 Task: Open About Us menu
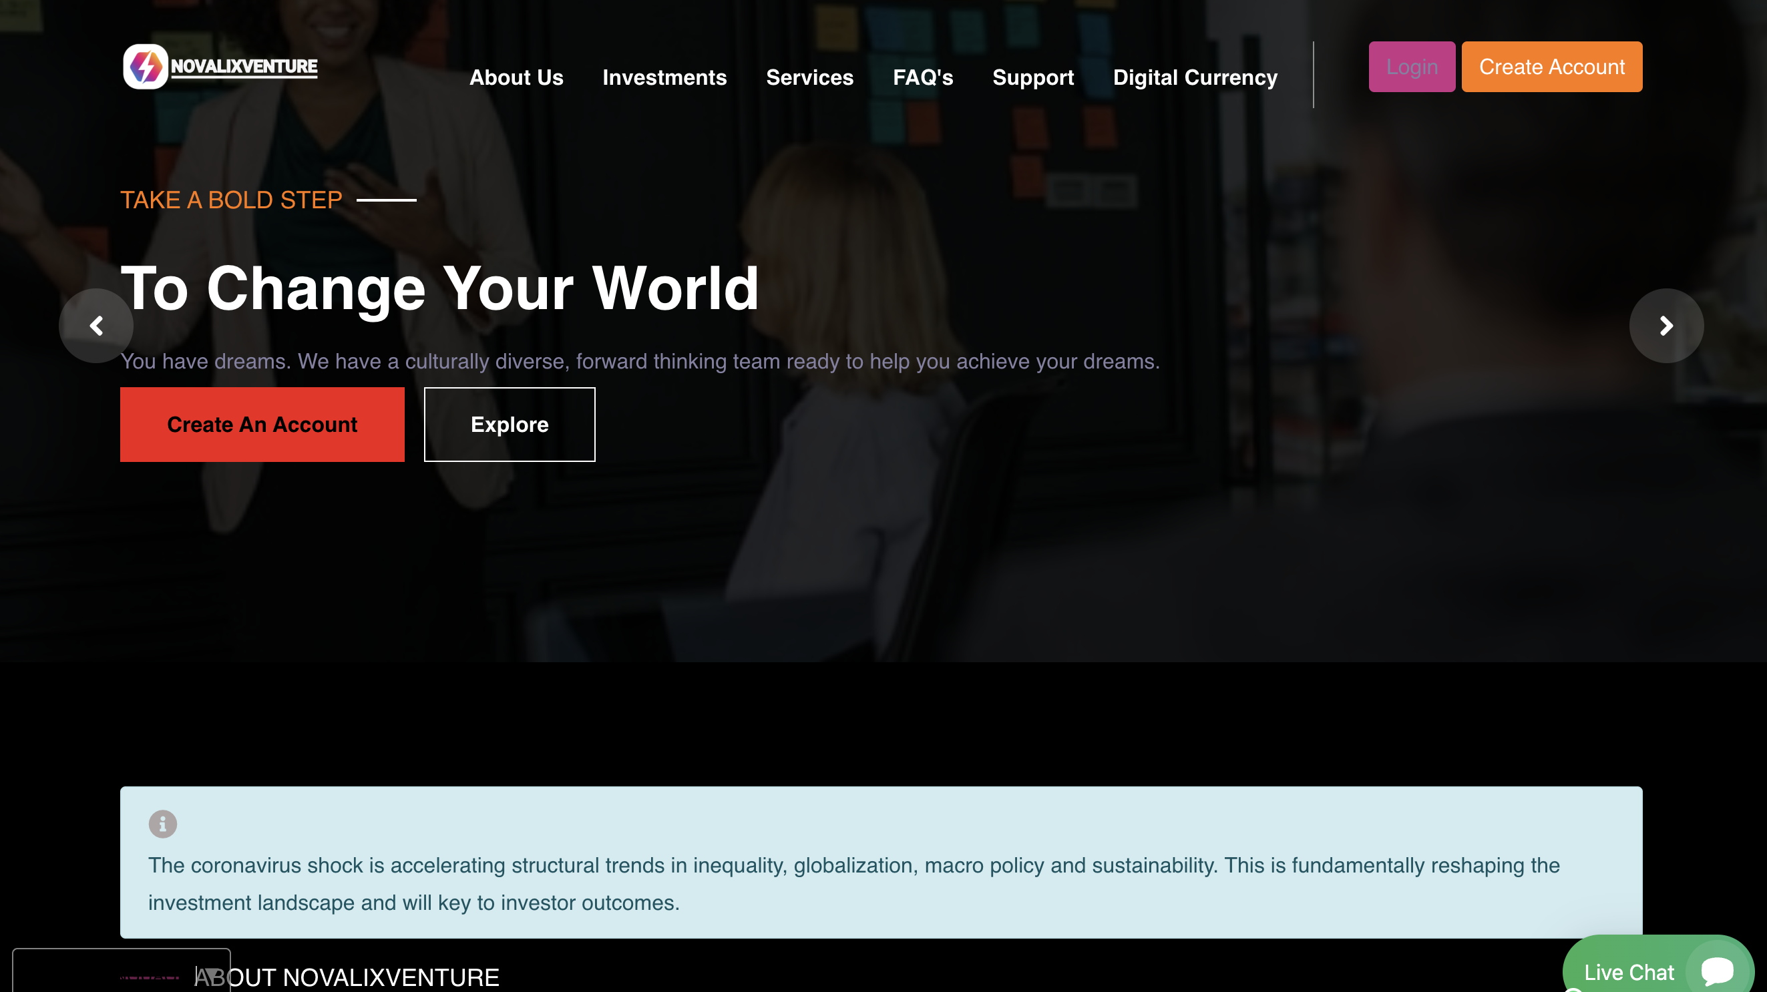tap(516, 77)
